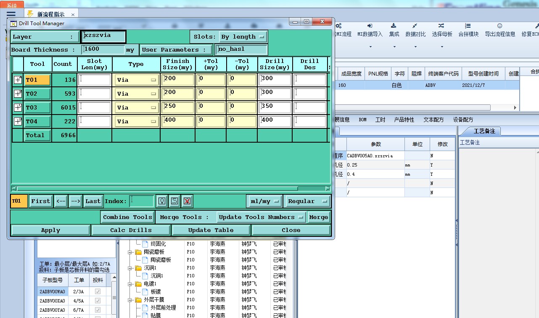Open the hamburger menu icon at top left
539x318 pixels.
[11, 14]
